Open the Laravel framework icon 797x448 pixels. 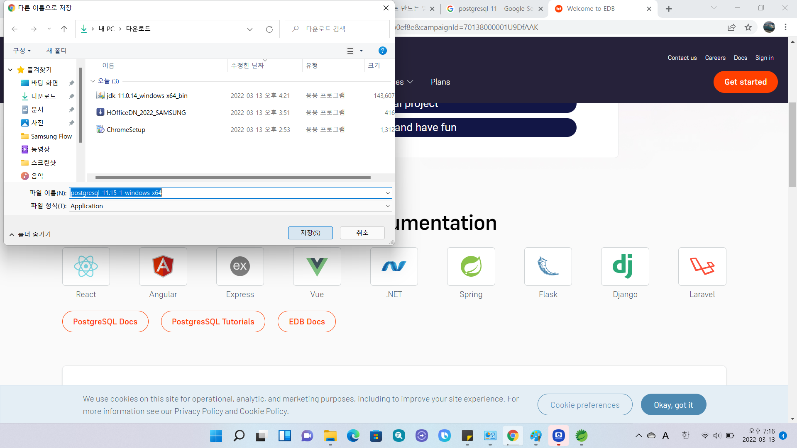point(702,266)
